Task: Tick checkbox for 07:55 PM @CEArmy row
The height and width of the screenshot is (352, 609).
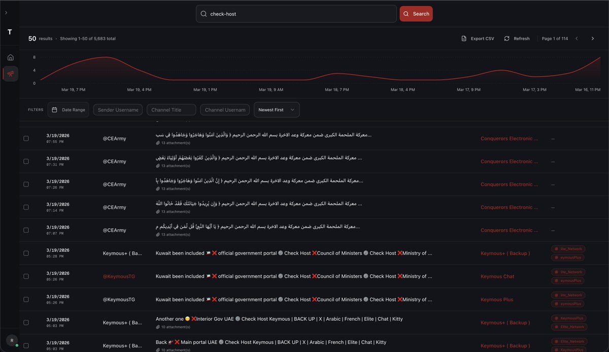Action: pyautogui.click(x=26, y=138)
